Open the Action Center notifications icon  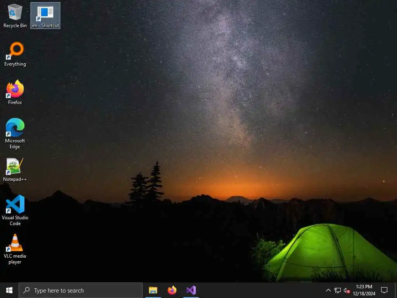384,290
